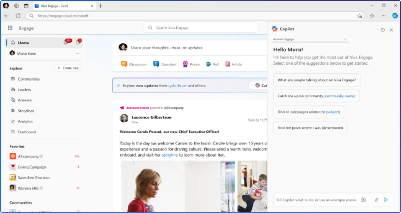401x213 pixels.
Task: Click the Search Viva Engage field
Action: [200, 28]
